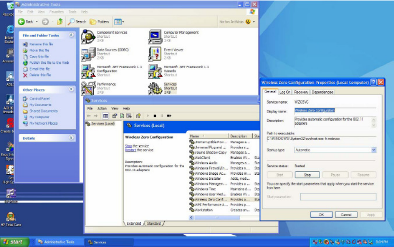This screenshot has height=247, width=394.
Task: Expand Details panel
Action: click(71, 138)
